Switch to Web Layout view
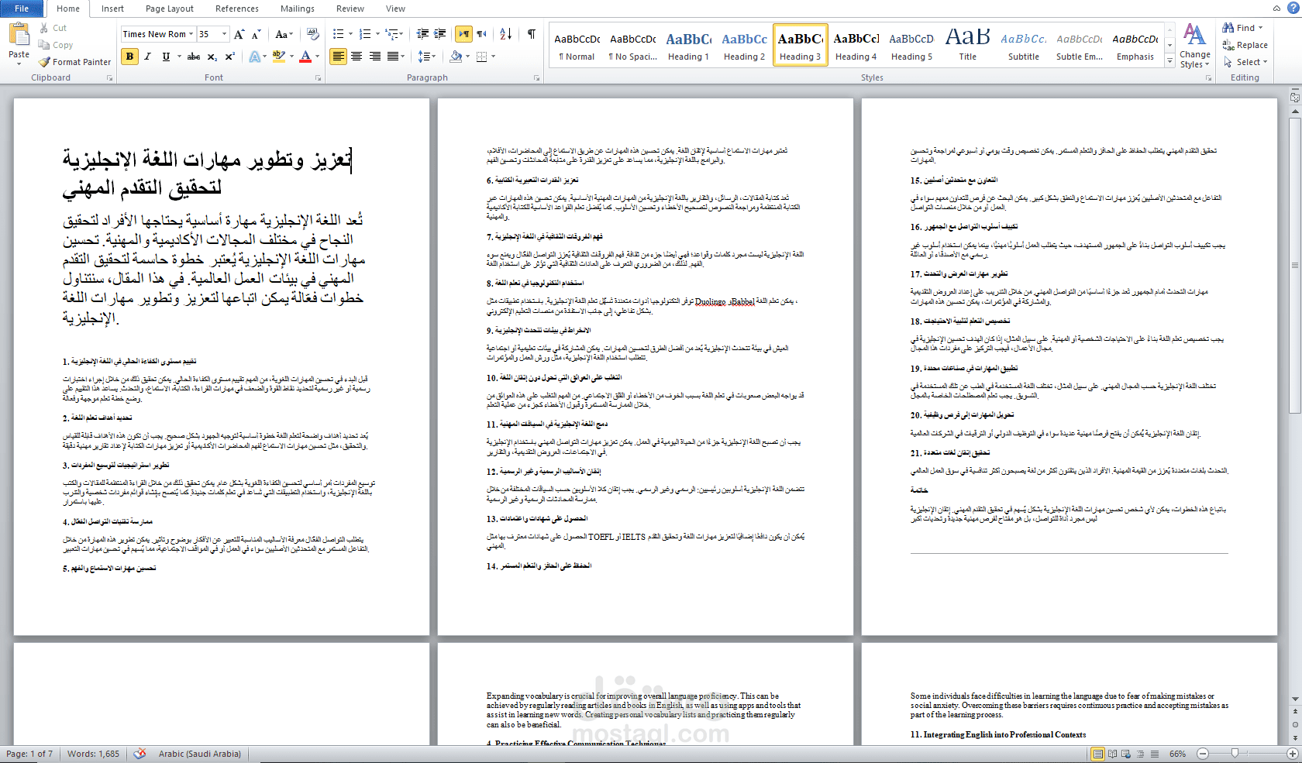 (x=1126, y=754)
